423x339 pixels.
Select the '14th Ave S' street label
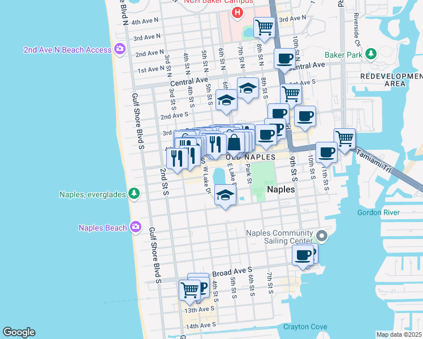click(201, 325)
